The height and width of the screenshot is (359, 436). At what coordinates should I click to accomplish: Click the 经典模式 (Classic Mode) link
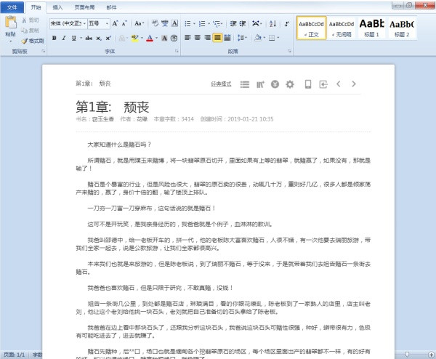(x=221, y=84)
